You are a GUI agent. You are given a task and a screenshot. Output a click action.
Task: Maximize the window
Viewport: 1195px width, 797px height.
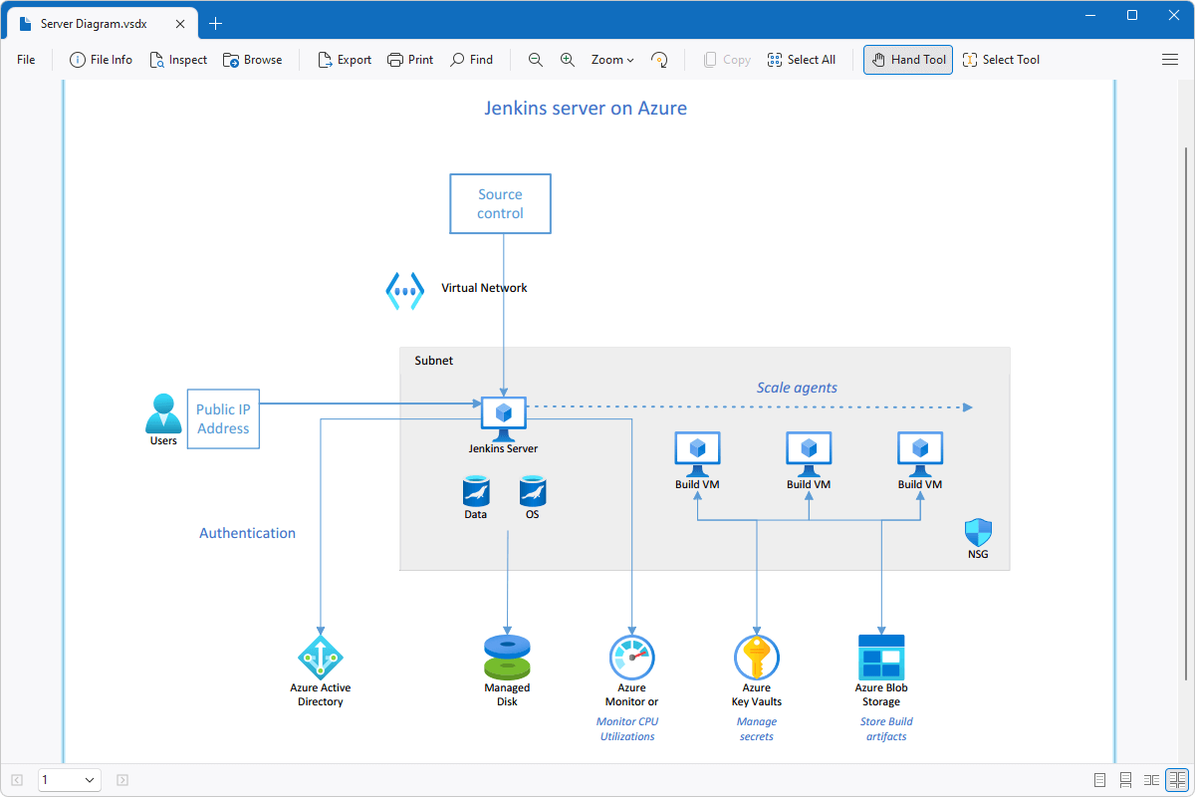pyautogui.click(x=1132, y=15)
